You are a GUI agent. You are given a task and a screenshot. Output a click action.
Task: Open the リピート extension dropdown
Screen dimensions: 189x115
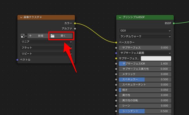[46, 54]
